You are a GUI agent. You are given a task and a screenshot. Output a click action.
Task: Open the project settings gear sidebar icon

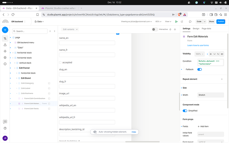5,57
